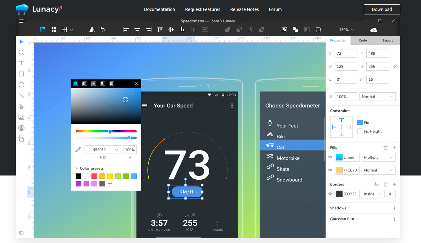The image size is (421, 243).
Task: Enable the Fix constraint checkbox
Action: pyautogui.click(x=360, y=122)
